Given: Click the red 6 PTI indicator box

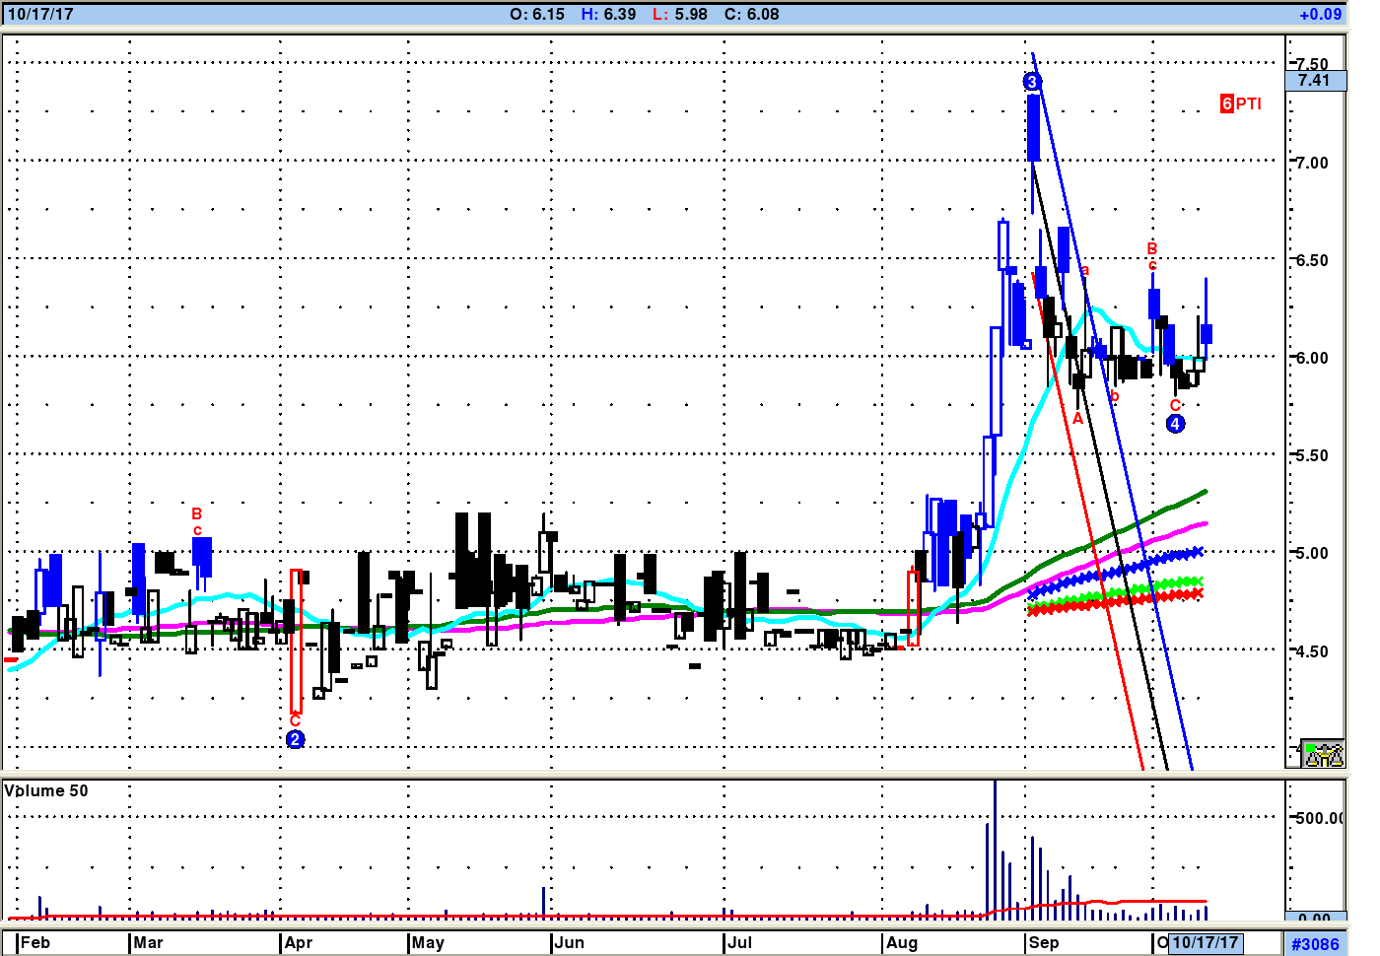Looking at the screenshot, I should (x=1226, y=103).
